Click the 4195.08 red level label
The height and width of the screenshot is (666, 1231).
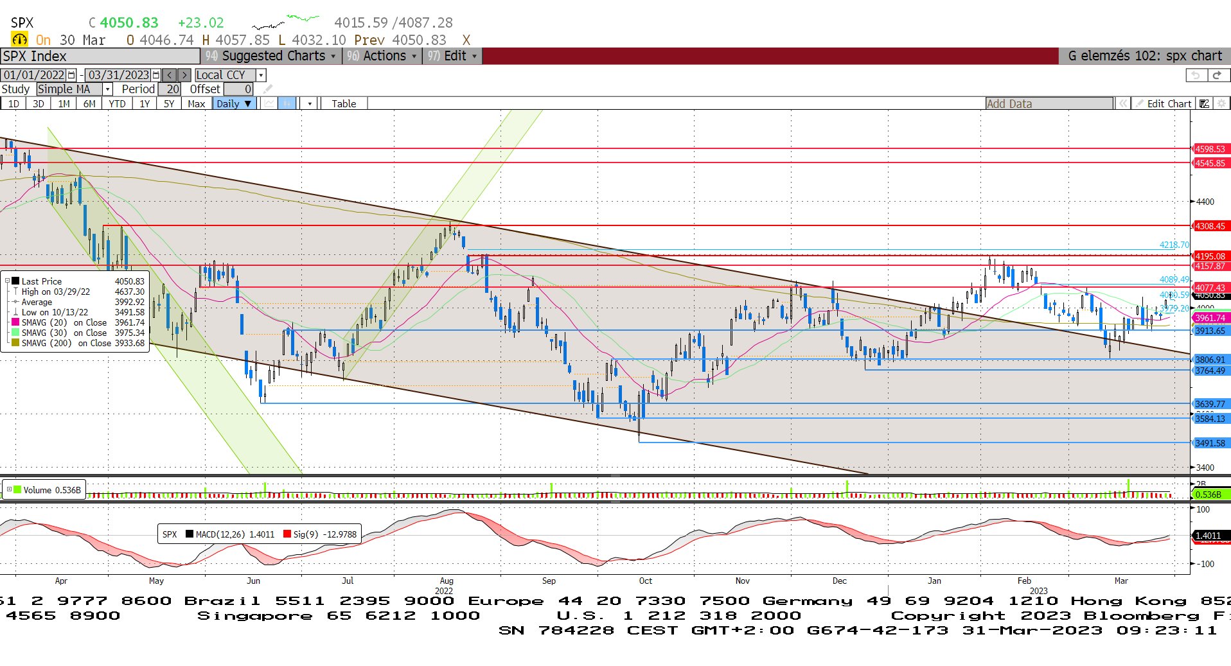1211,256
